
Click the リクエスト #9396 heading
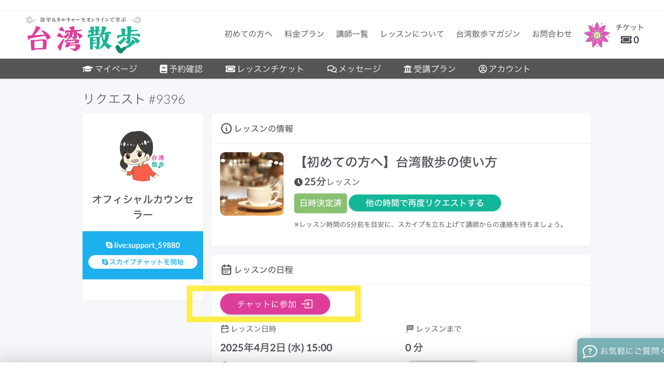[x=134, y=99]
